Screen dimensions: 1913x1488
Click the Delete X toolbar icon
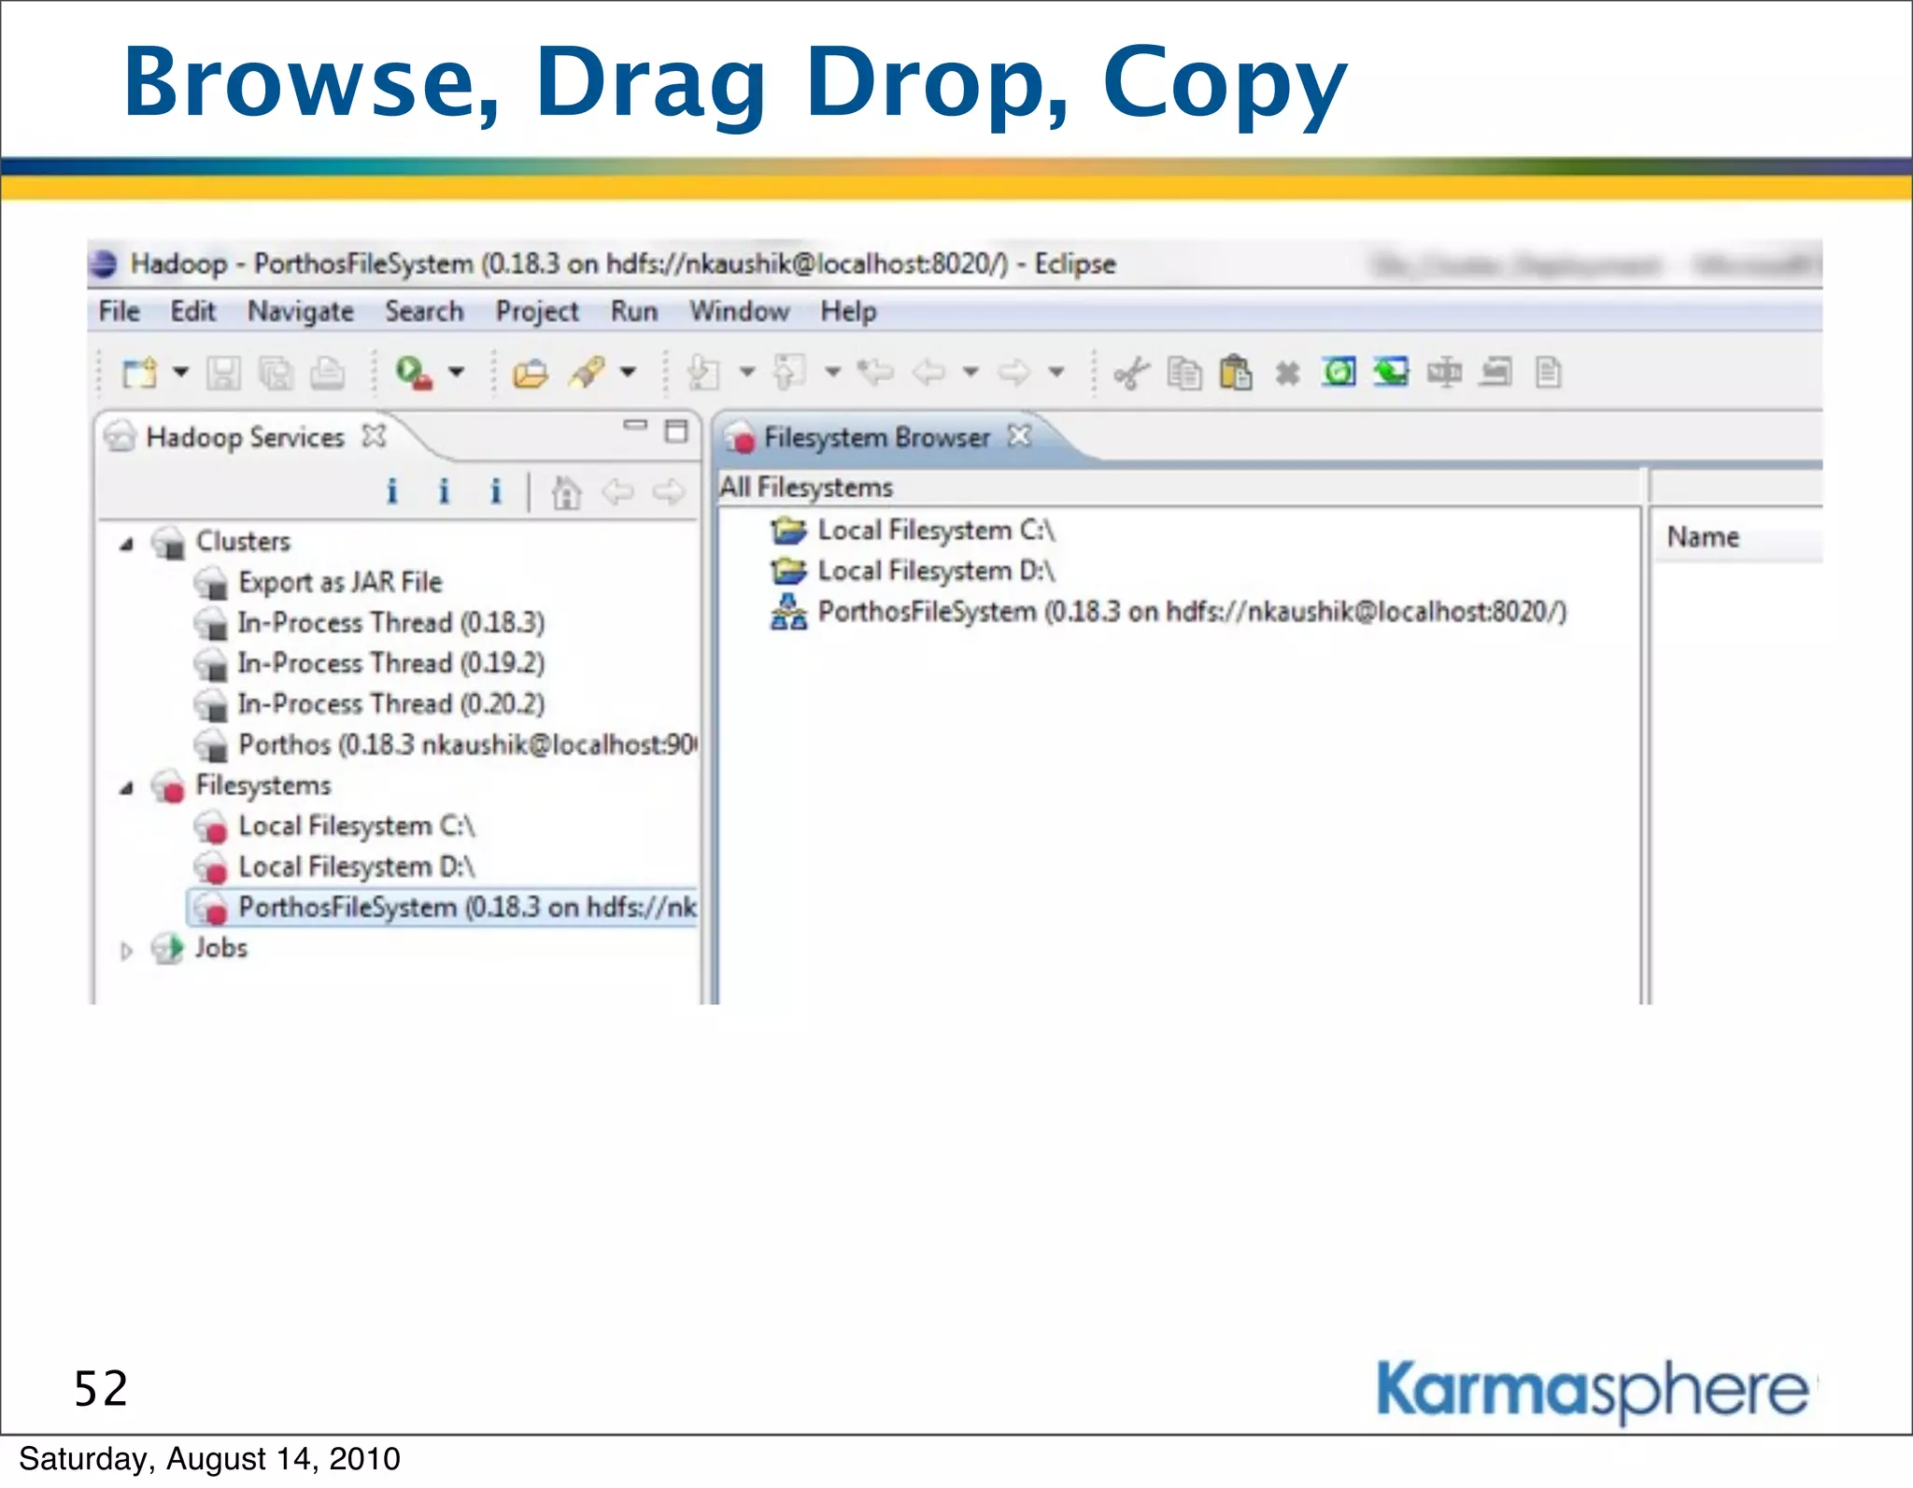[x=1288, y=374]
